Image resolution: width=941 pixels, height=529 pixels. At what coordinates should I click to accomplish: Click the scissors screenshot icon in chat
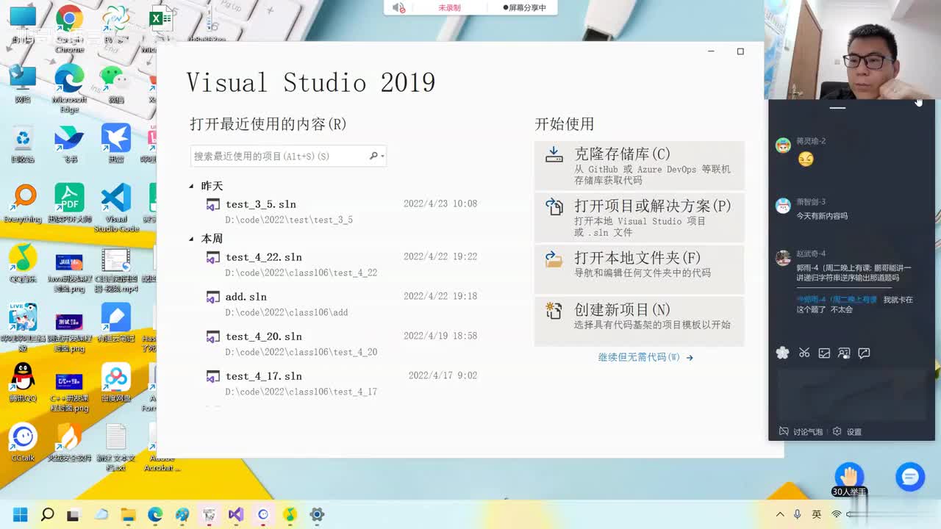pyautogui.click(x=804, y=353)
